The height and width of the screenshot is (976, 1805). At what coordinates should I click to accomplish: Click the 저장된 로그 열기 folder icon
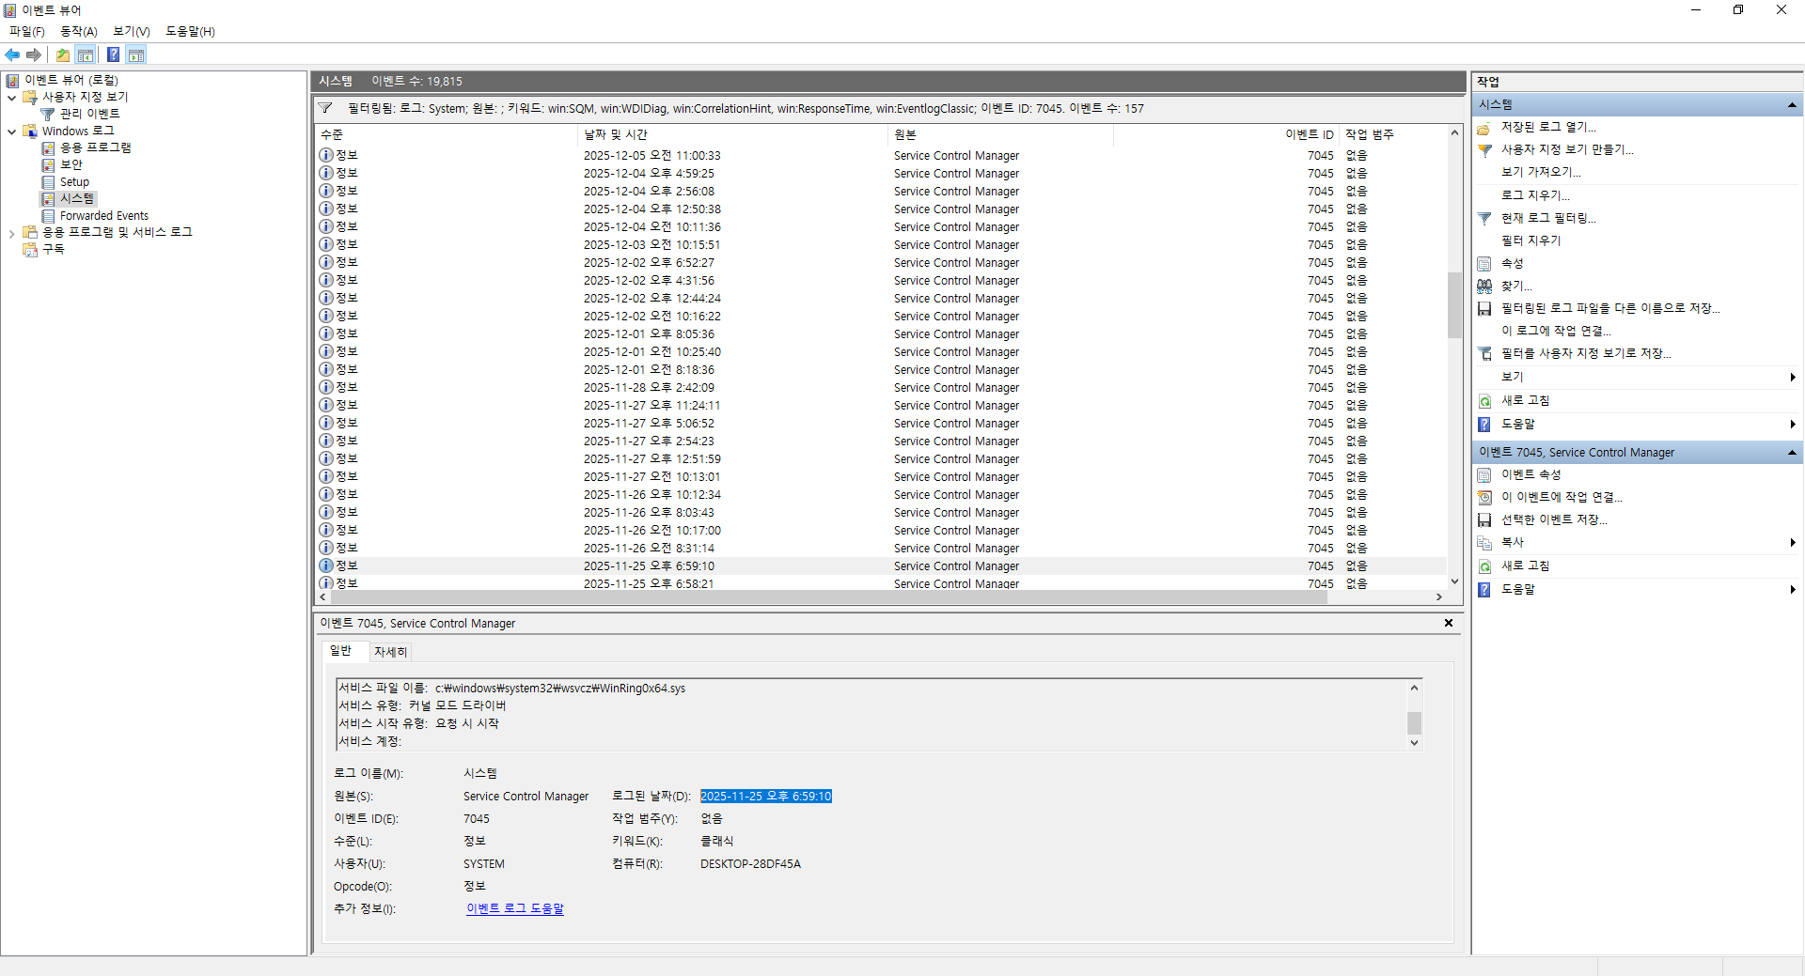pos(1484,127)
